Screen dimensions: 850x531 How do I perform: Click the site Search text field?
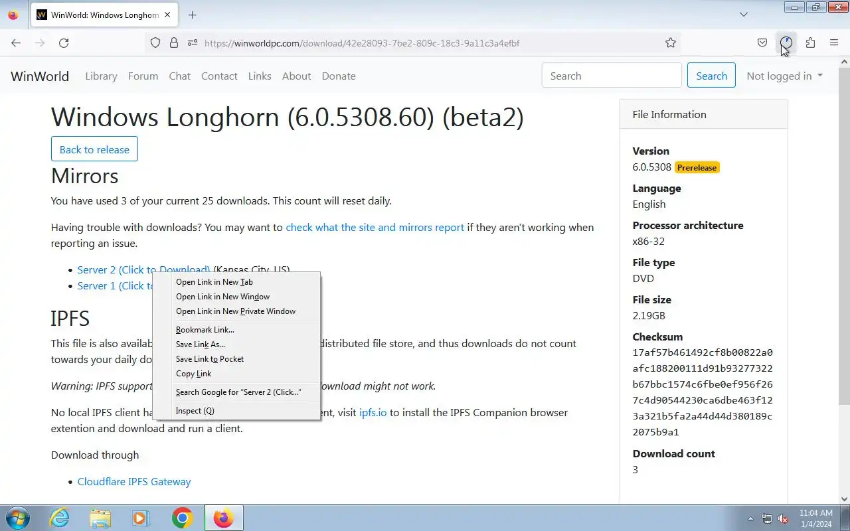click(x=612, y=76)
